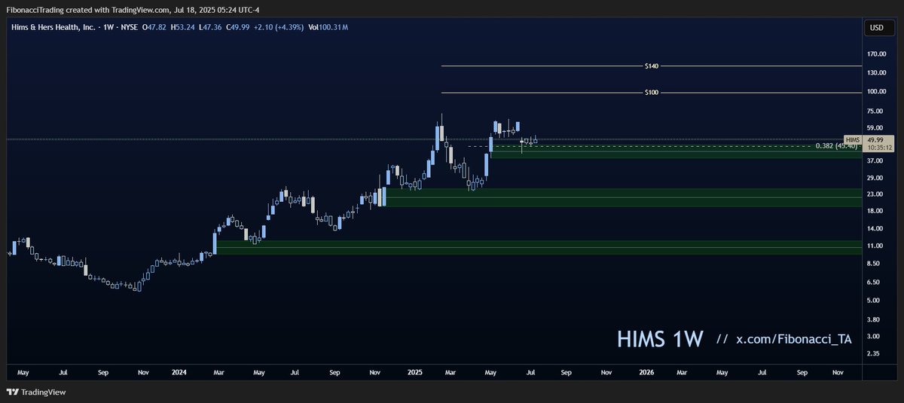
Task: Click the 29.00 price axis label
Action: (x=875, y=179)
